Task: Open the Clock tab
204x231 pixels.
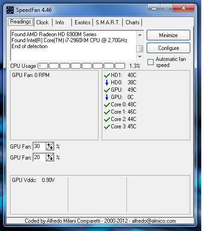Action: (x=43, y=22)
